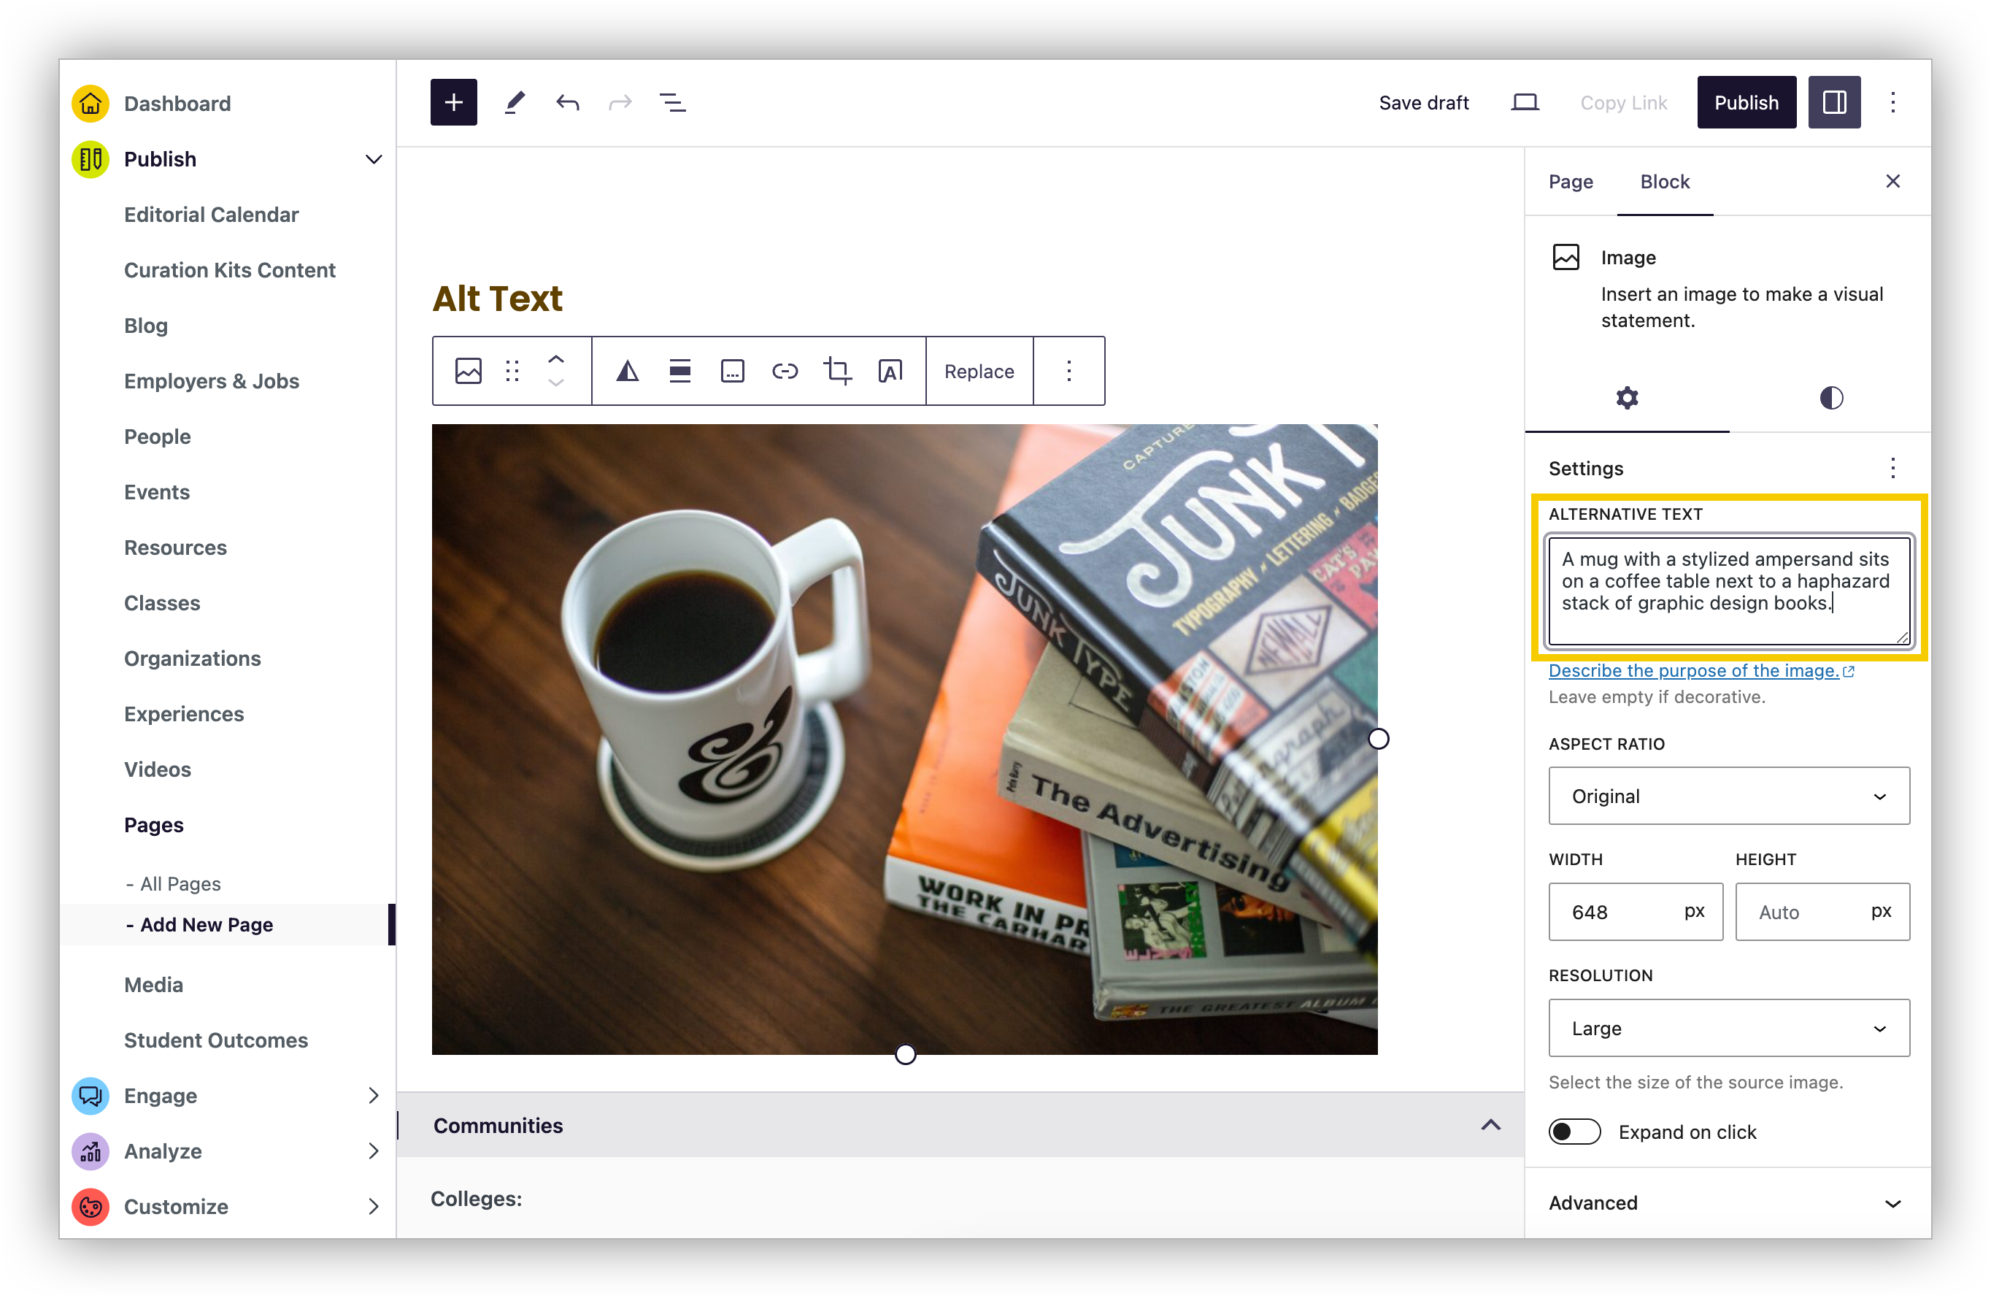Open Editorial Calendar in sidebar menu

pyautogui.click(x=211, y=214)
